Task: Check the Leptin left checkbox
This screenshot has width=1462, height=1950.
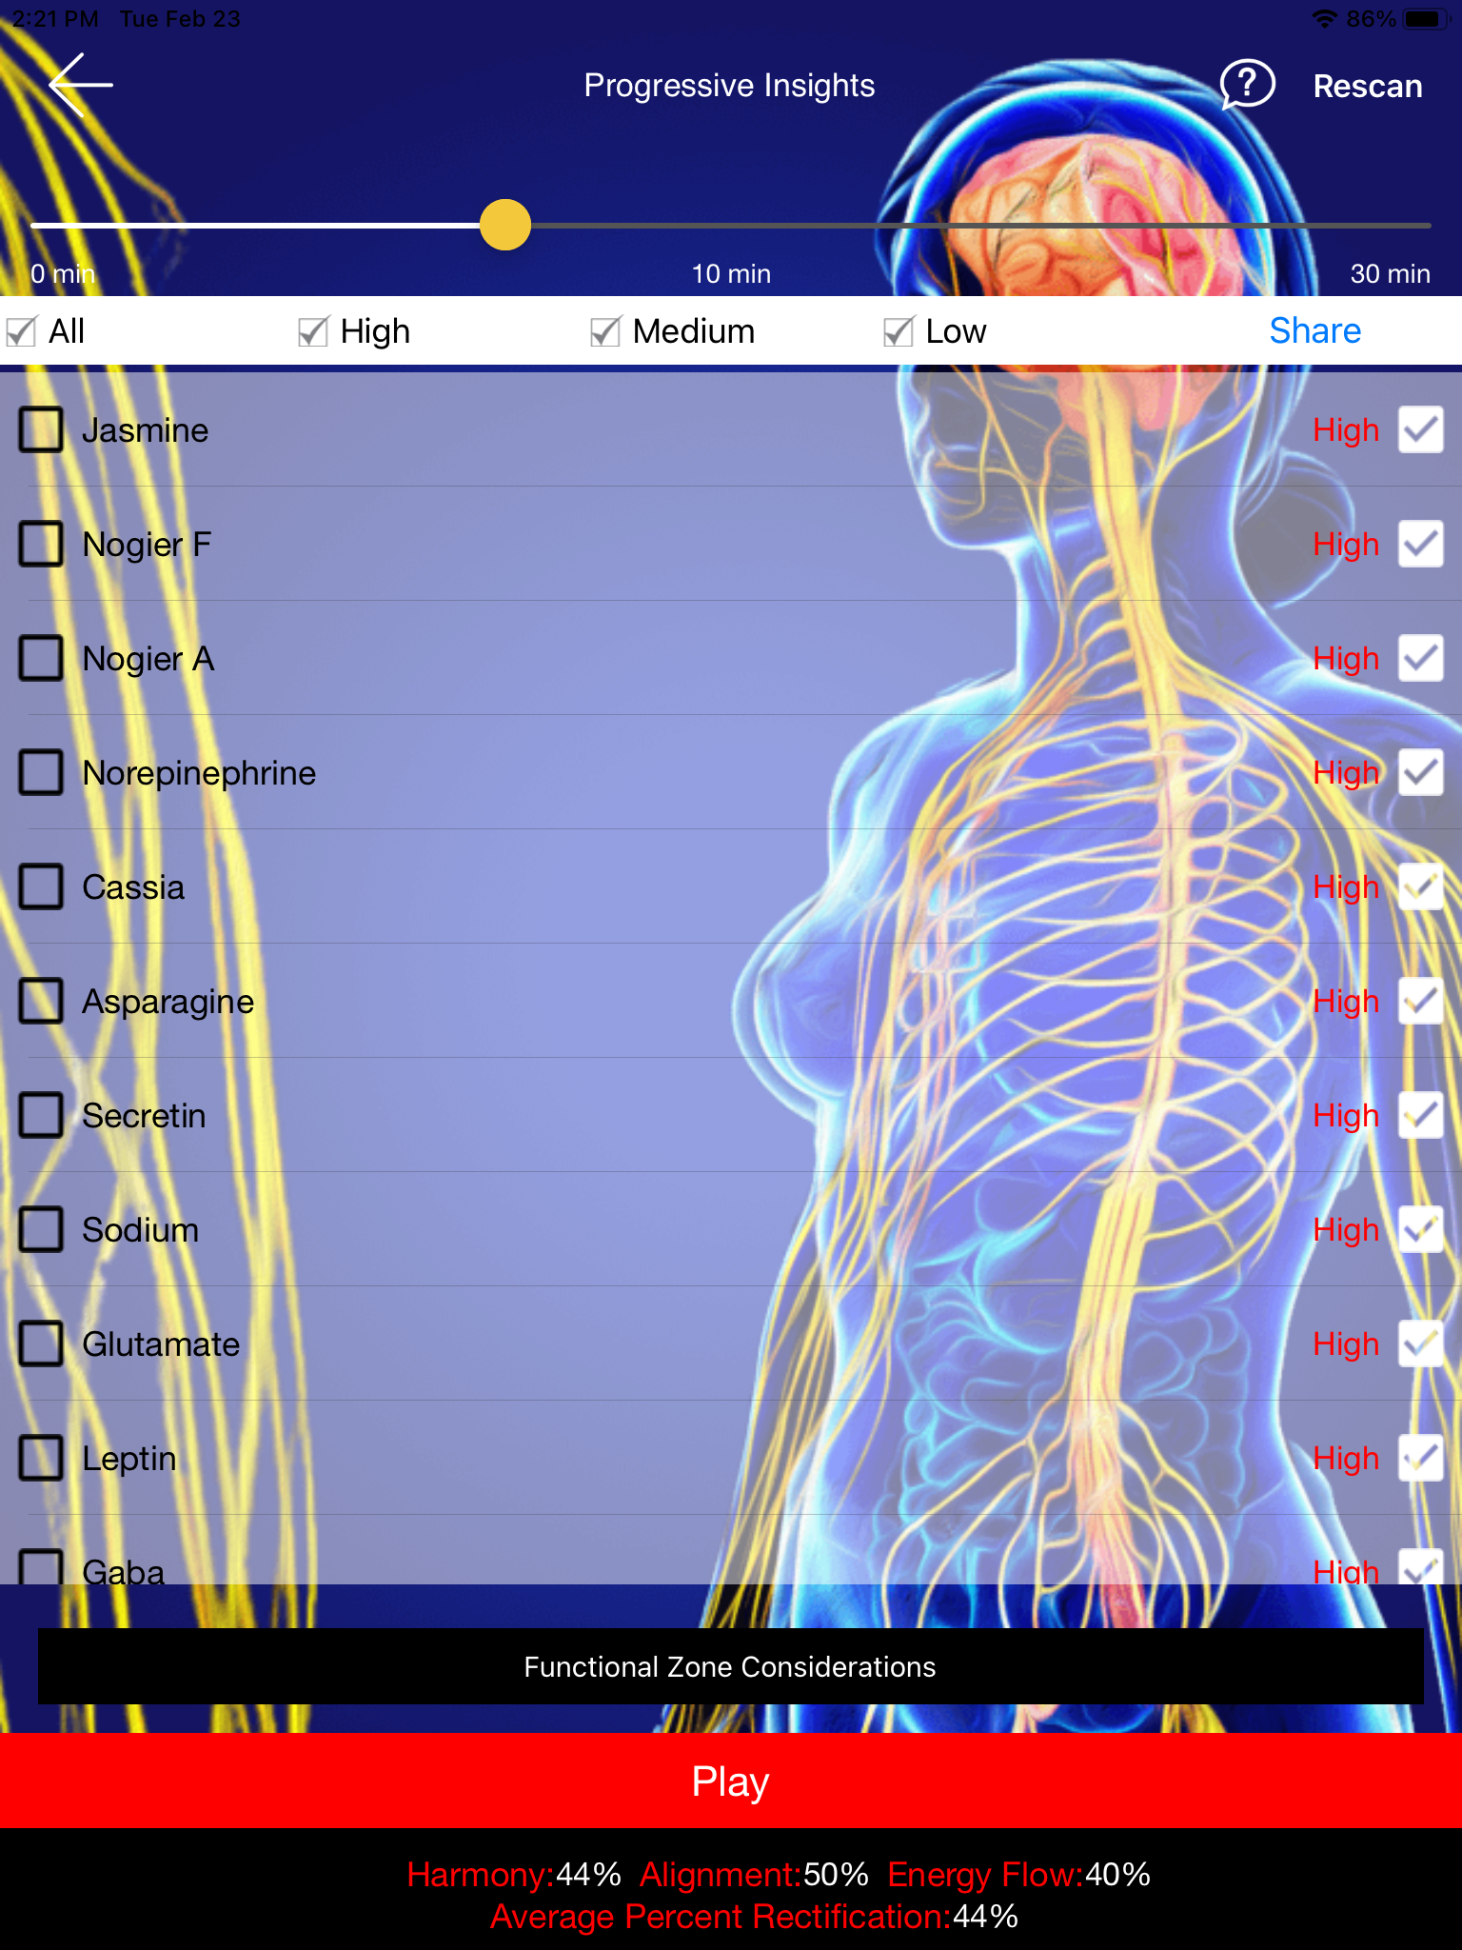Action: click(41, 1458)
